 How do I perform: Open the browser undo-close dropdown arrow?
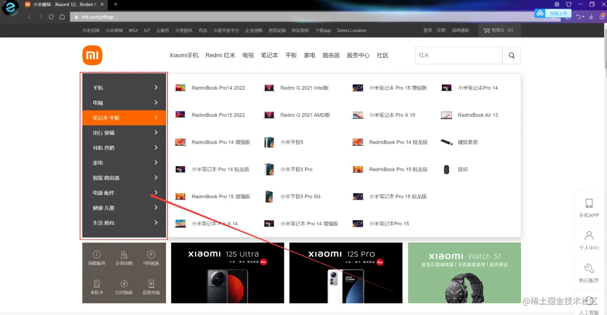[x=583, y=17]
